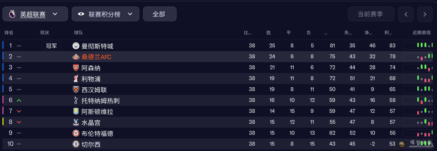This screenshot has width=437, height=151.
Task: Open the 英超联赛 league dropdown
Action: [35, 14]
